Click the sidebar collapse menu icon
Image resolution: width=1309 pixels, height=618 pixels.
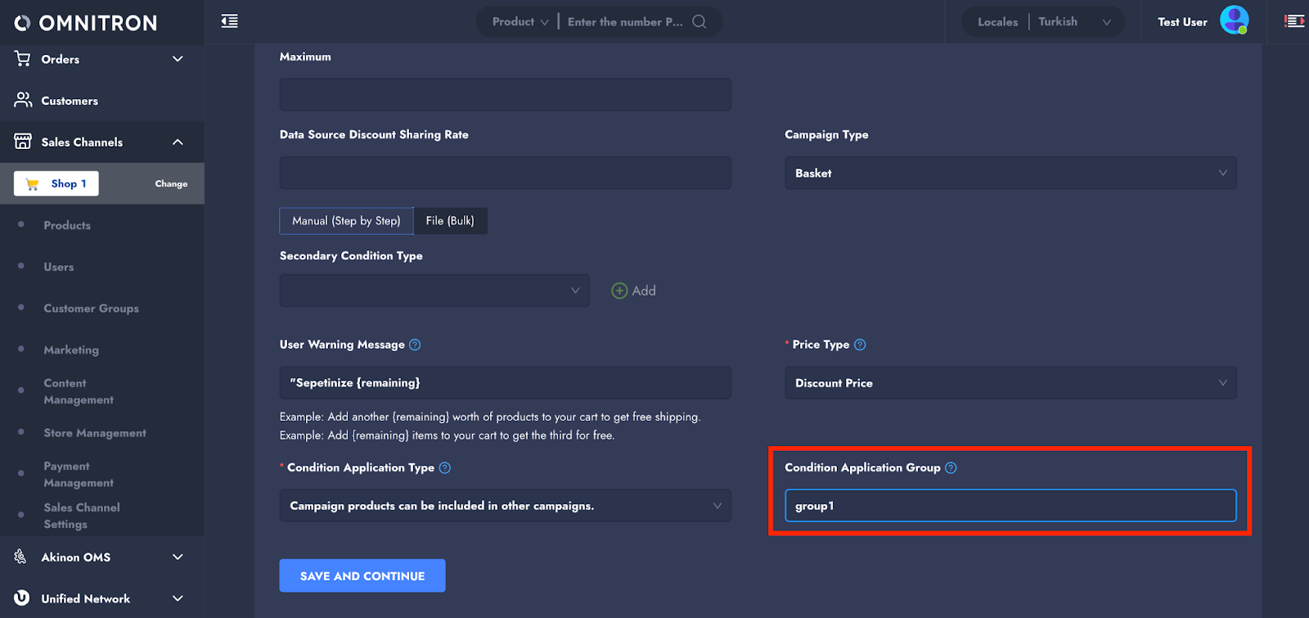(230, 21)
